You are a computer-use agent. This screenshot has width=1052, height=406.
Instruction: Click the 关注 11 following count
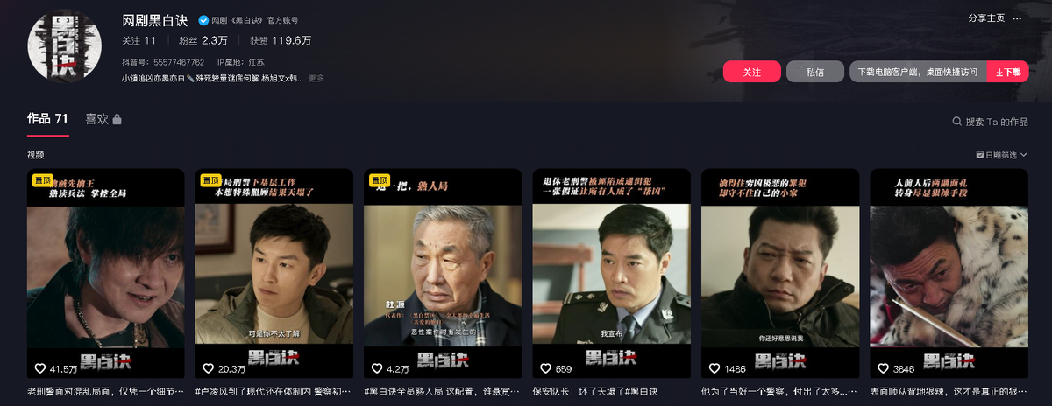coord(139,40)
